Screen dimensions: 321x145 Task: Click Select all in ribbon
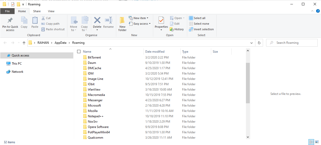pyautogui.click(x=197, y=18)
